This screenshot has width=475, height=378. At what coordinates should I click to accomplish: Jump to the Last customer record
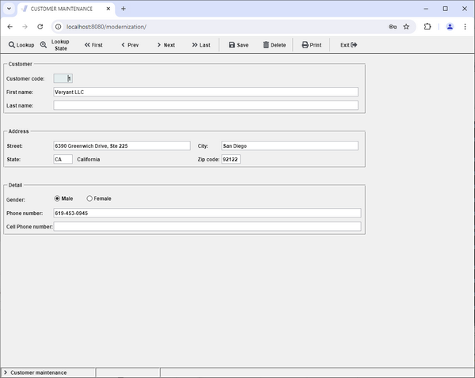[x=201, y=45]
